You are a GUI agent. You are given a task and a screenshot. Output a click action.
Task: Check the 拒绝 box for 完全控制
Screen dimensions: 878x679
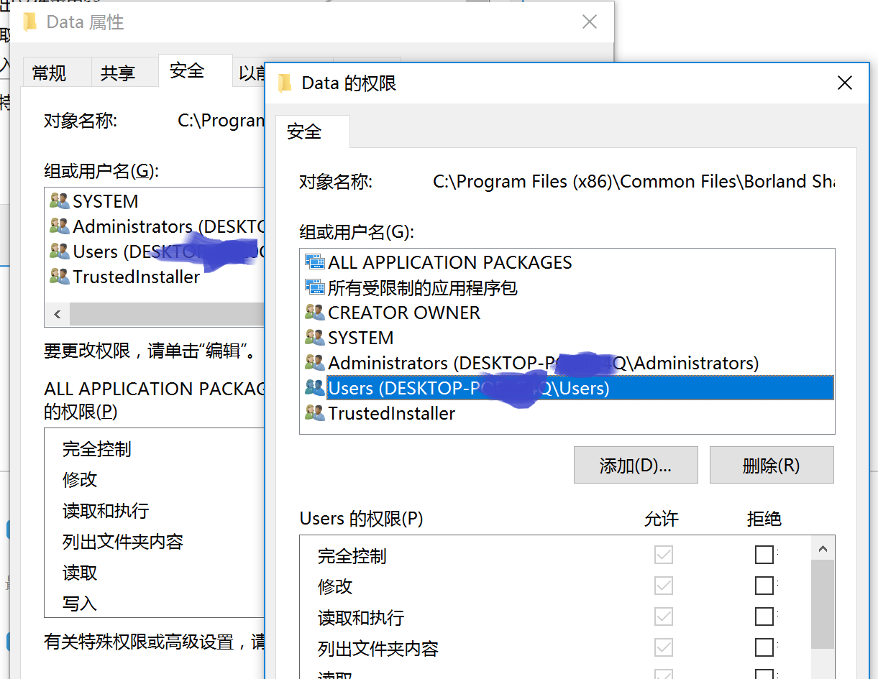(764, 555)
